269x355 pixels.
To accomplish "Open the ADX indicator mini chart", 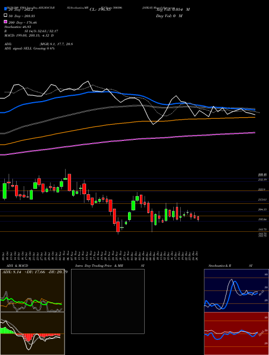I will tap(32, 290).
